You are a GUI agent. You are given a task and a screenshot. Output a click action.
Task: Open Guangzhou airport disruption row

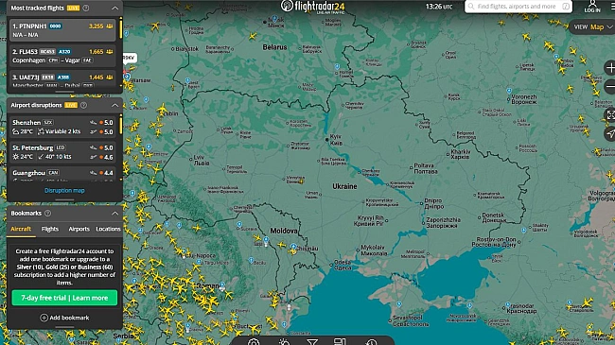[62, 174]
